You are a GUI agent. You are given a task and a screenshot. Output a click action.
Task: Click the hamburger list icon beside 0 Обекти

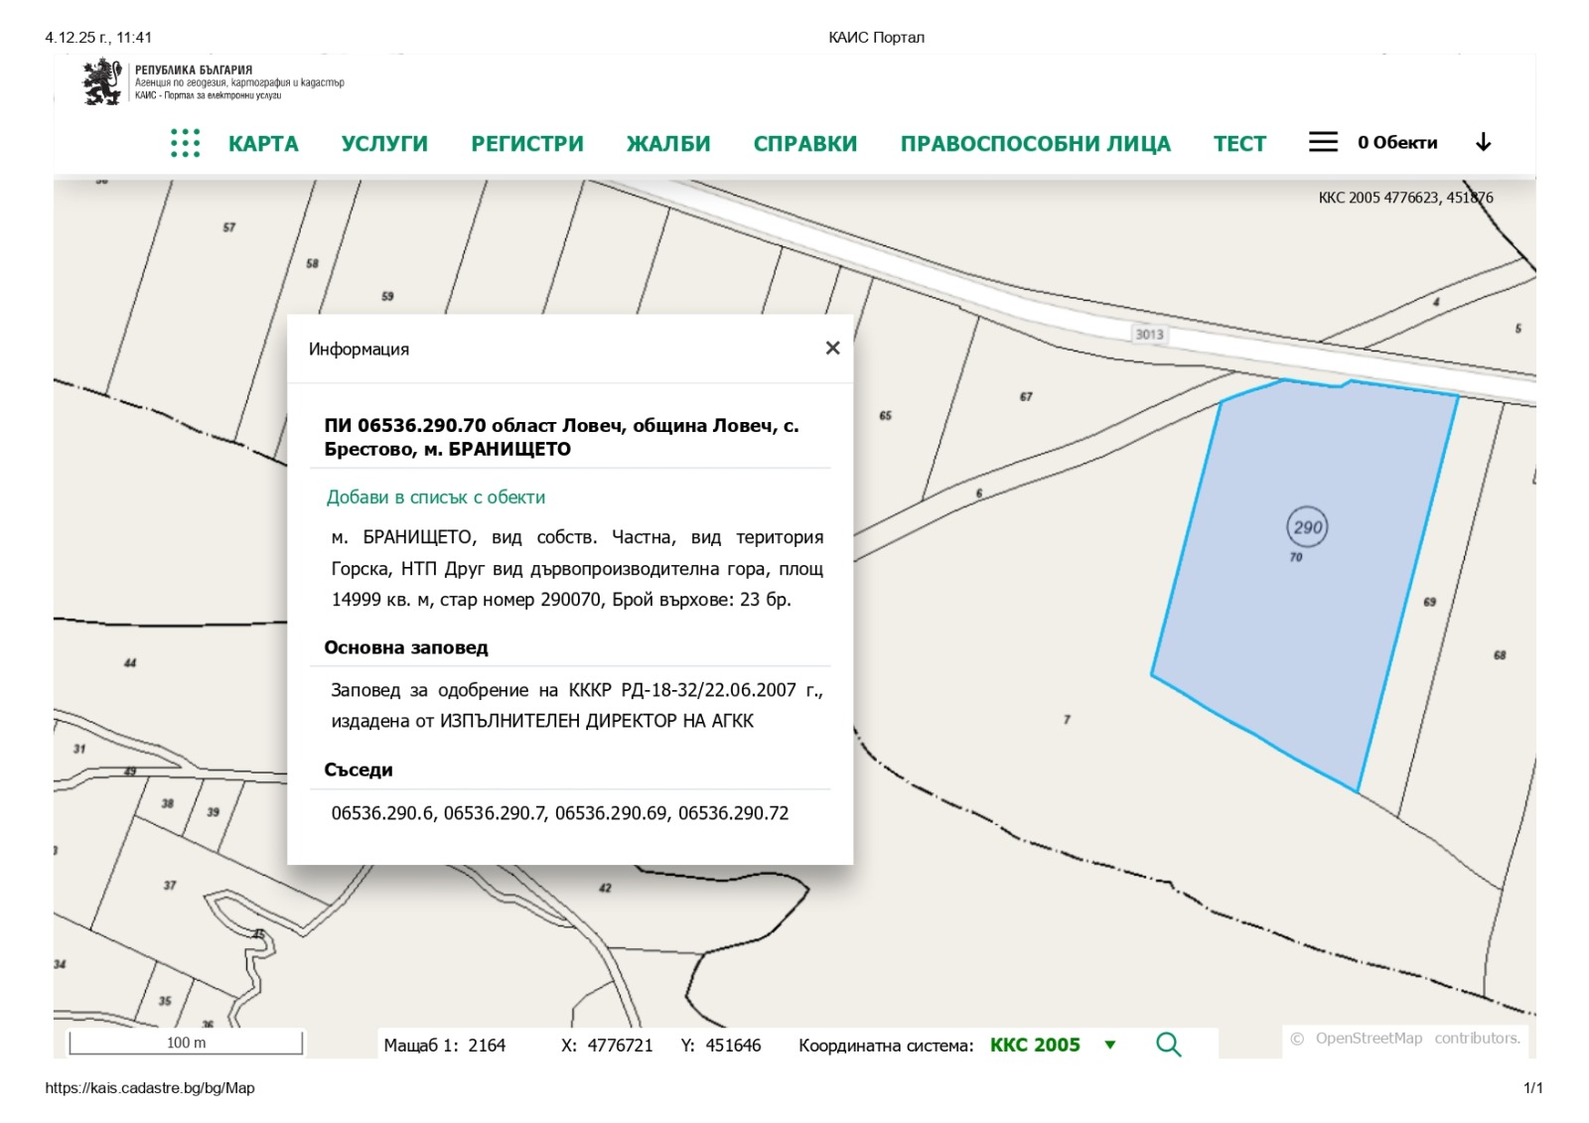(1322, 142)
